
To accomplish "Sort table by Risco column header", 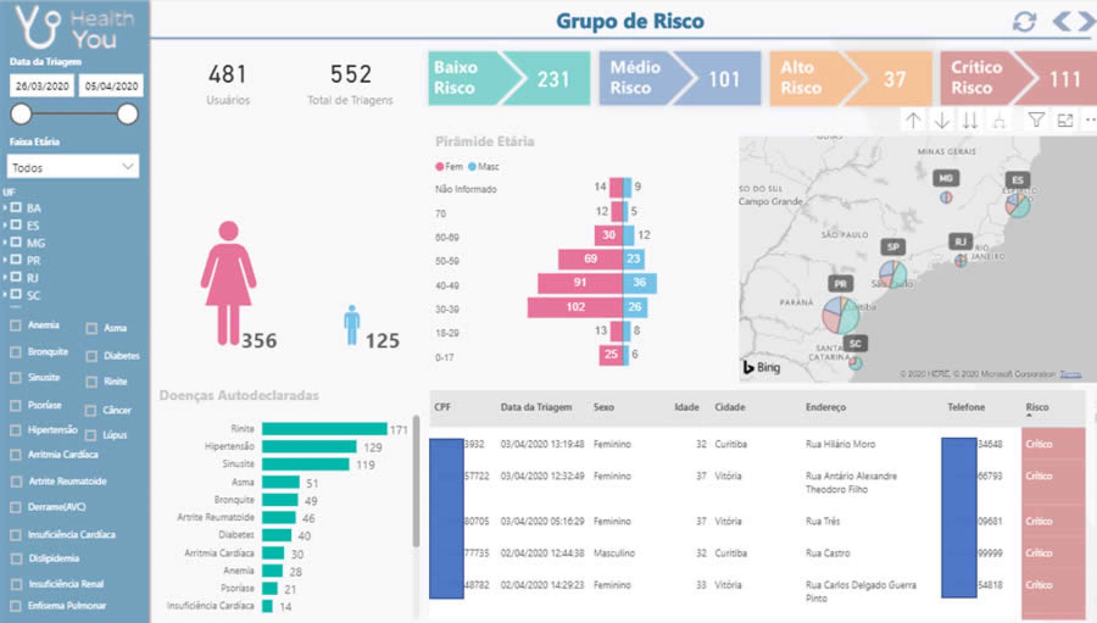I will coord(1036,407).
